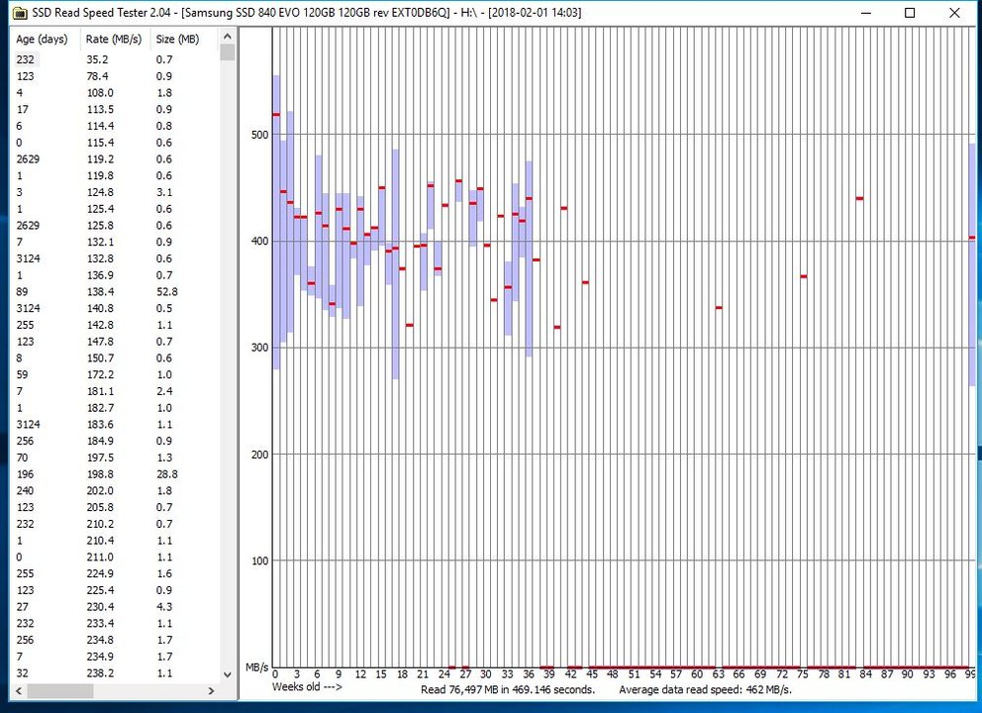Image resolution: width=982 pixels, height=713 pixels.
Task: Select the row with rate 132.1
Action: (116, 242)
